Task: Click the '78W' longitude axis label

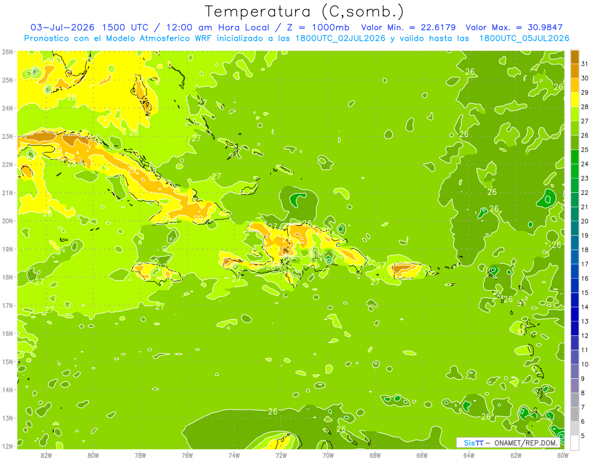Action: [x=141, y=455]
